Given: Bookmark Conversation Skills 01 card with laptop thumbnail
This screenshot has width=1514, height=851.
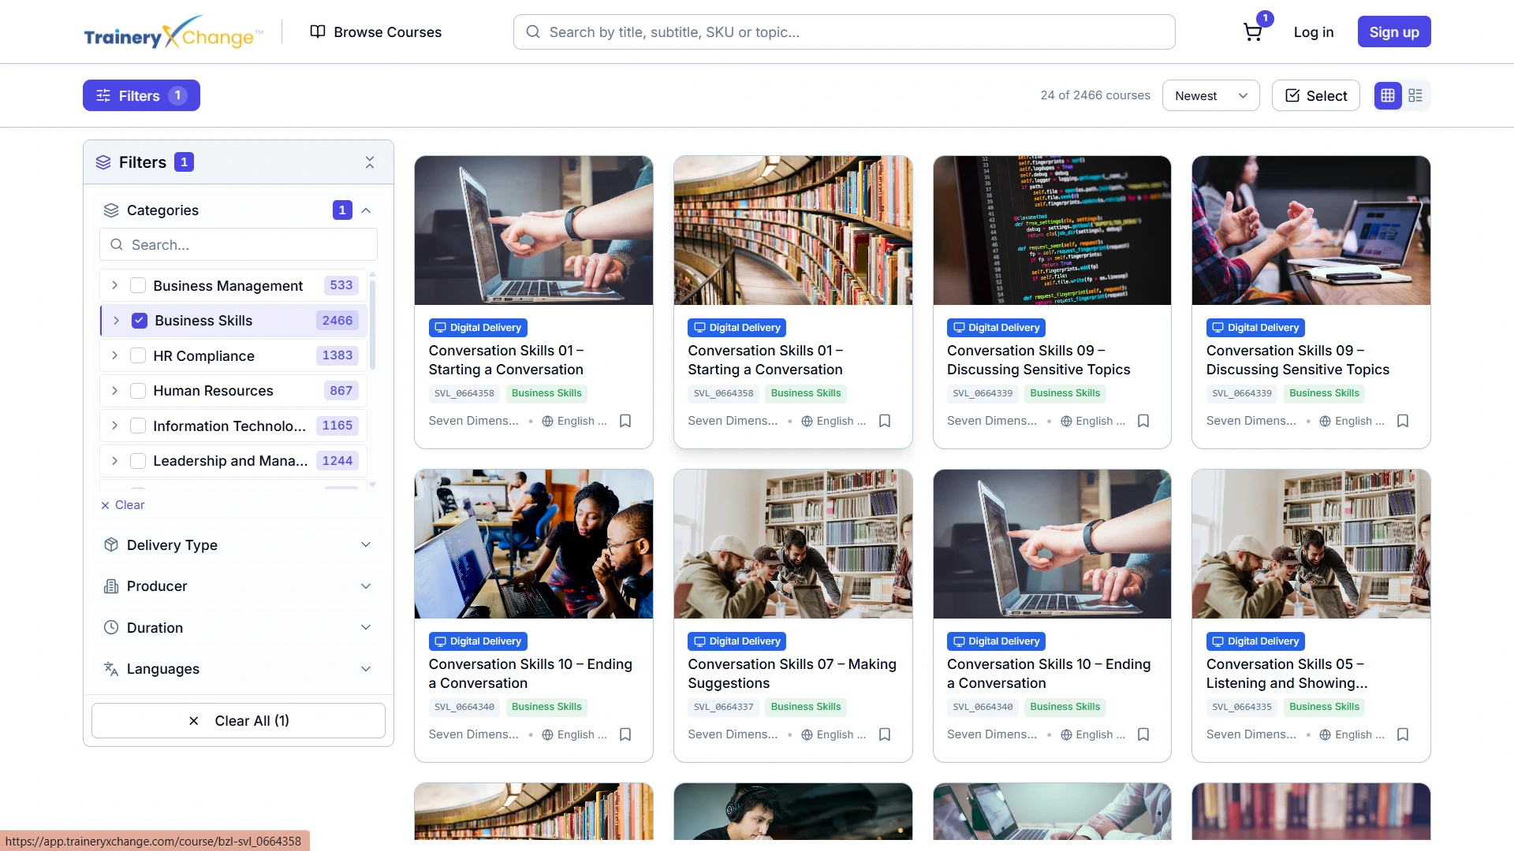Looking at the screenshot, I should tap(625, 421).
